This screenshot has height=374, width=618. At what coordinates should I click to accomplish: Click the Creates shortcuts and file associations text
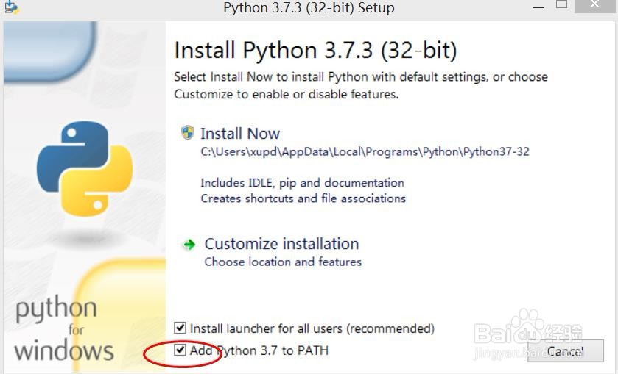point(303,198)
